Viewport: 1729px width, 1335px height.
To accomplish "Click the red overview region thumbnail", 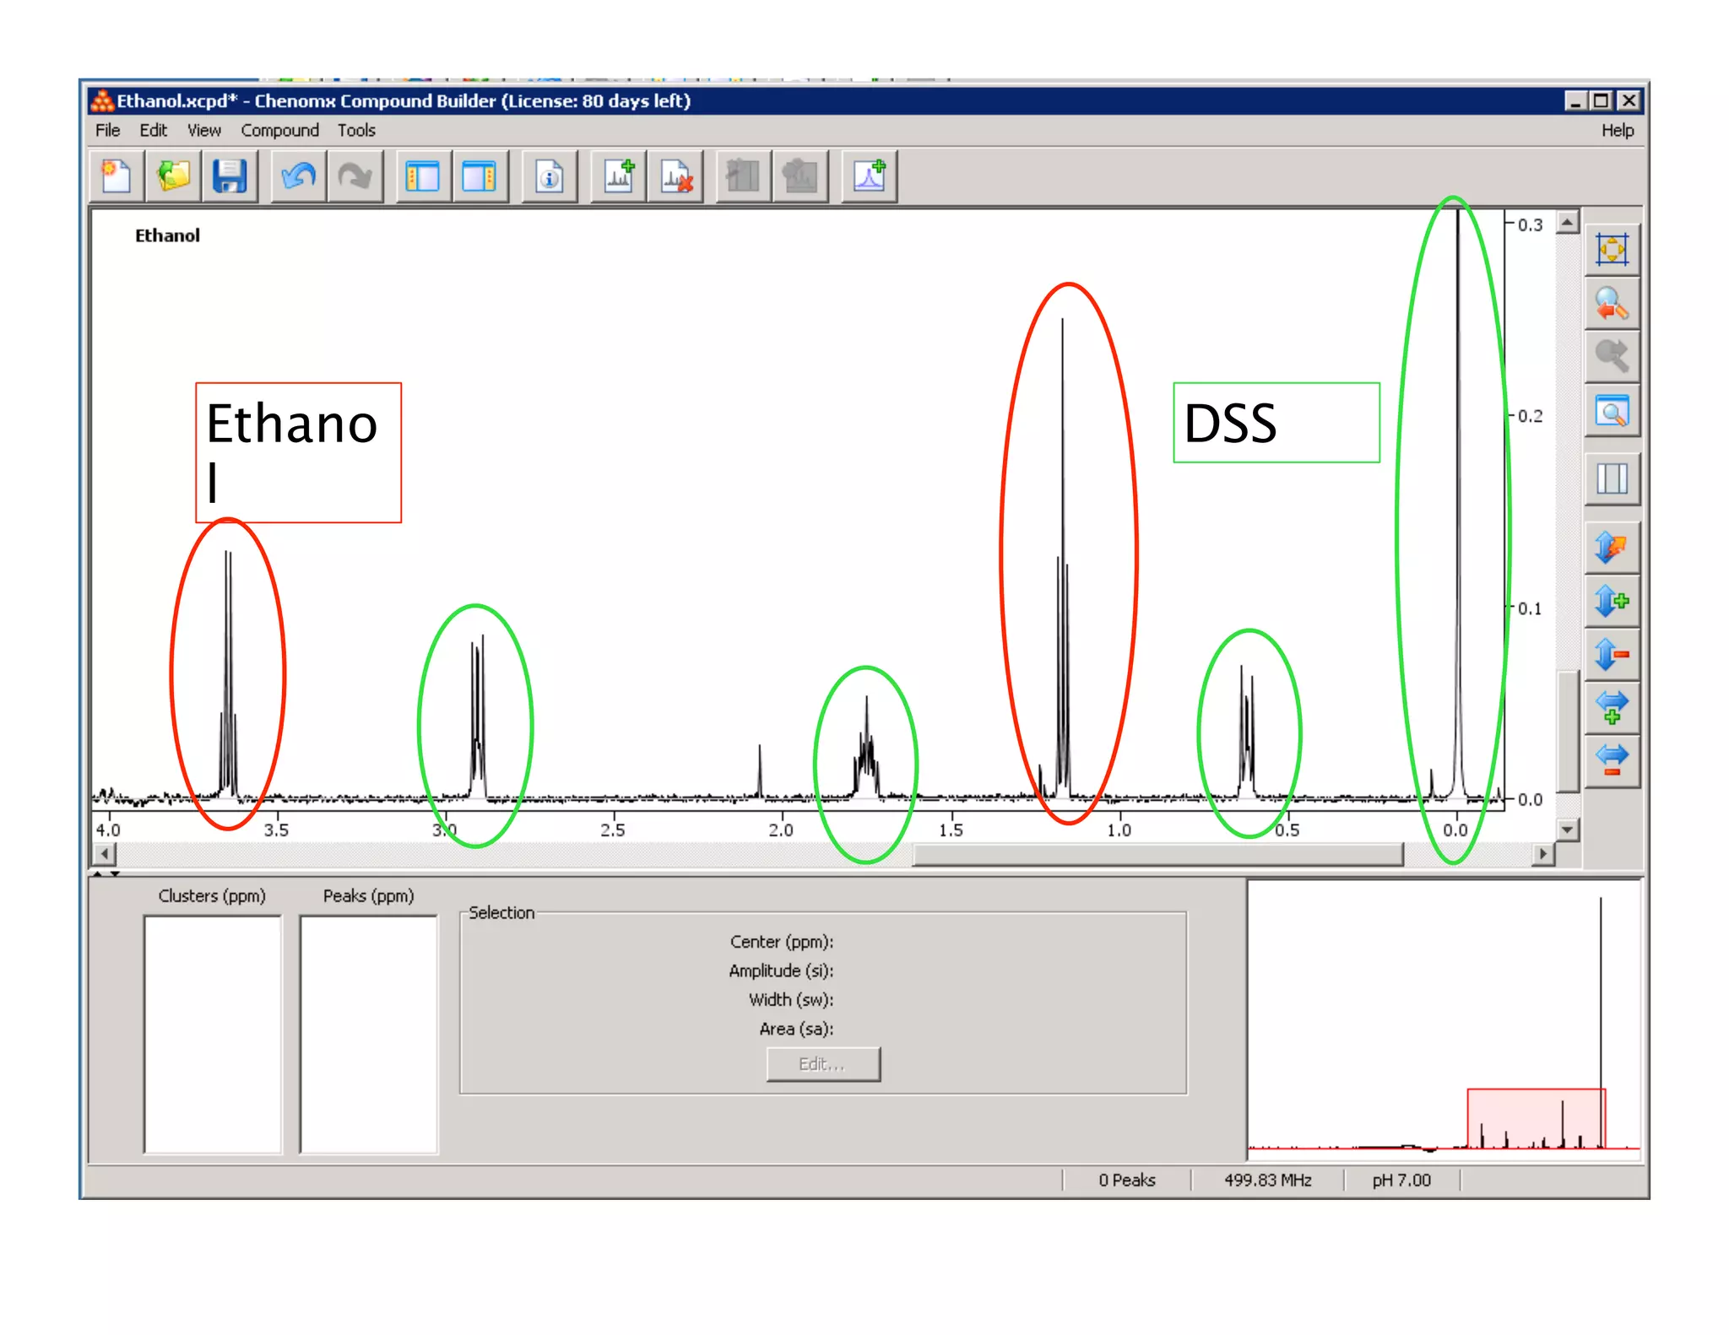I will 1535,1118.
